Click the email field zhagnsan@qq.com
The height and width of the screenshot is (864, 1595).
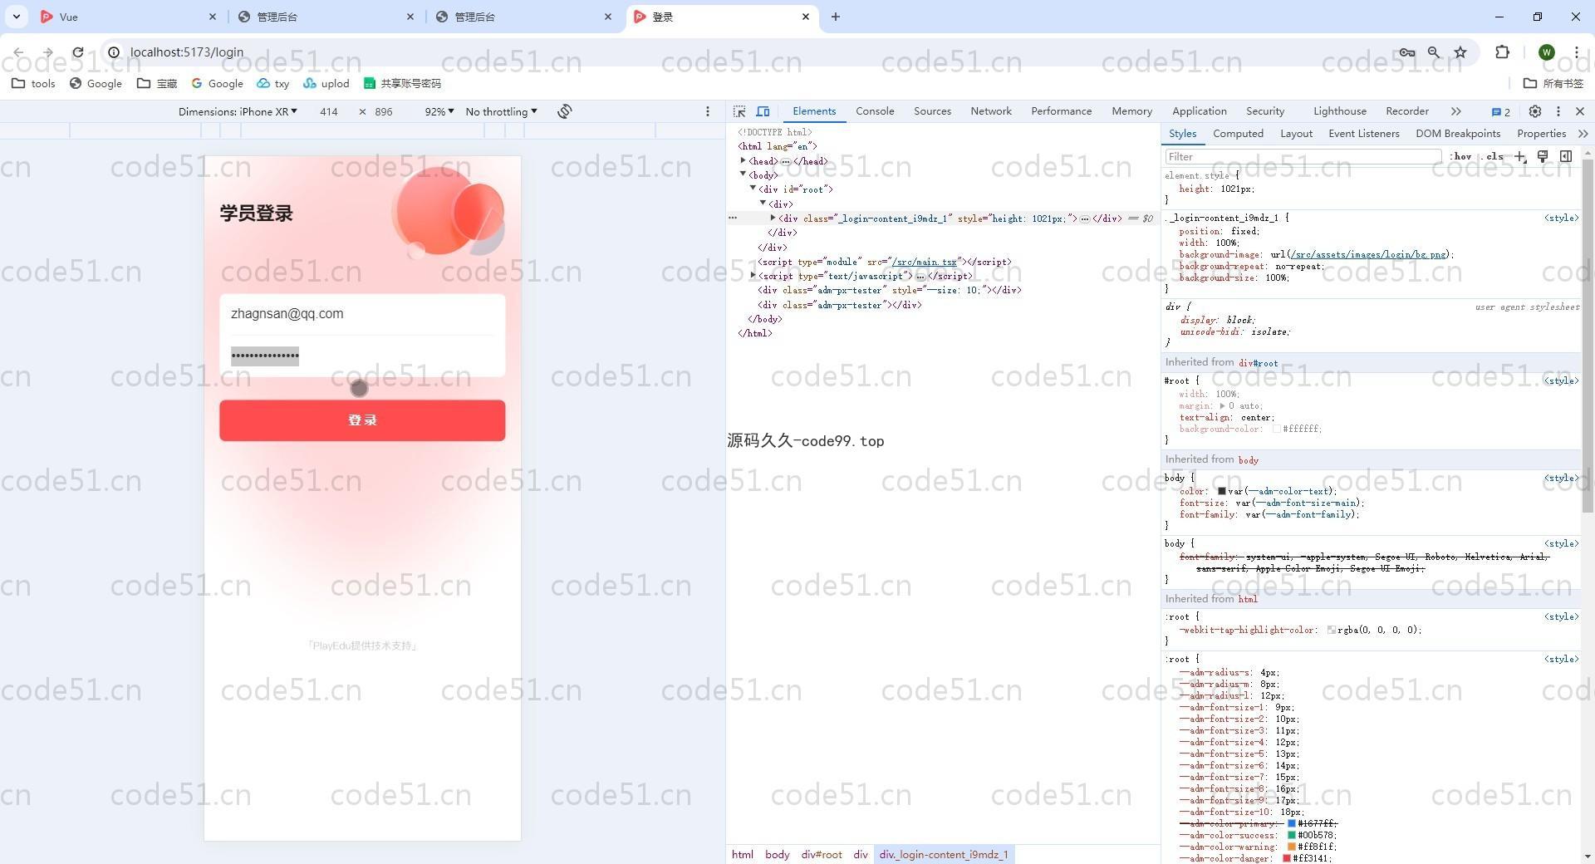(362, 314)
